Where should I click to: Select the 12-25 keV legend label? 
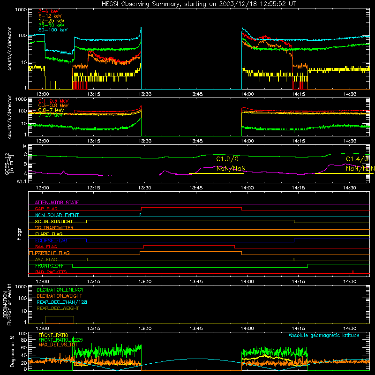pos(52,21)
